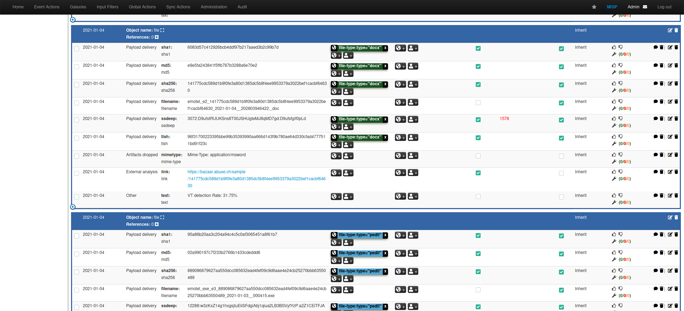Screen dimensions: 684x311
Task: Toggle IDS checkbox on mimetype row
Action: (x=561, y=156)
